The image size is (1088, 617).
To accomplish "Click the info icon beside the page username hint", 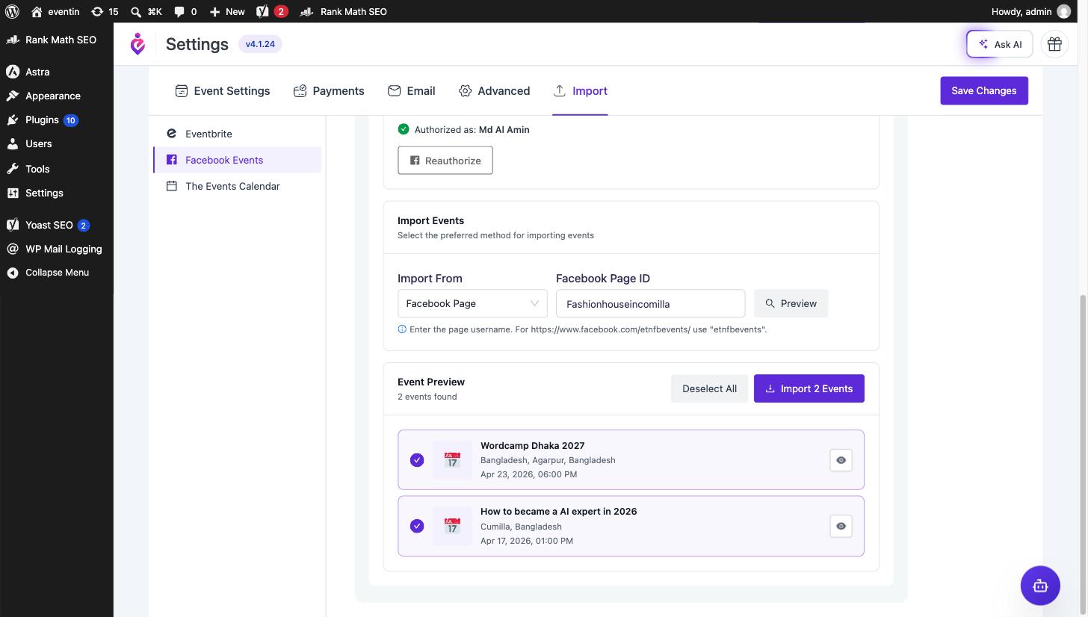I will point(402,329).
